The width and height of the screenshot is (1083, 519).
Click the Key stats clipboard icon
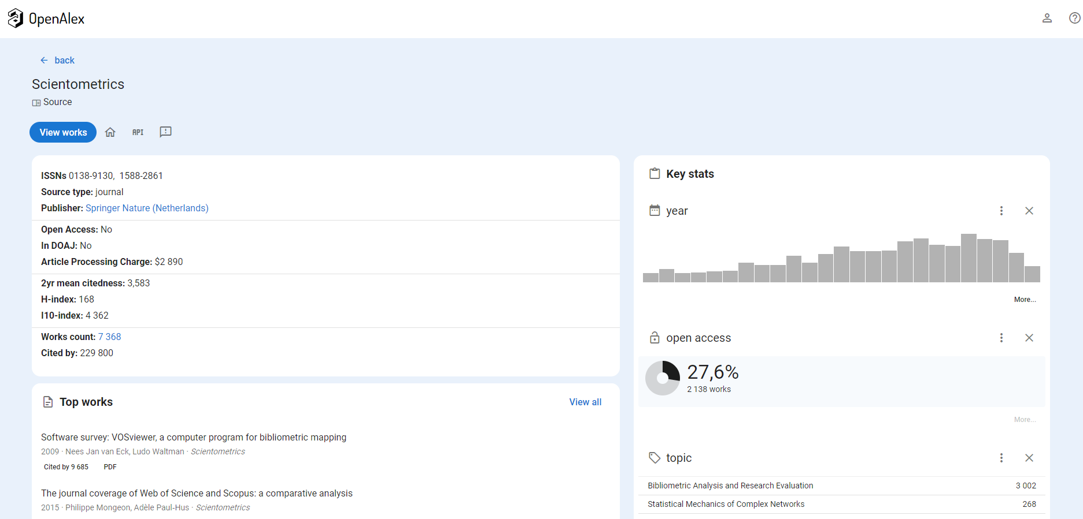(655, 173)
